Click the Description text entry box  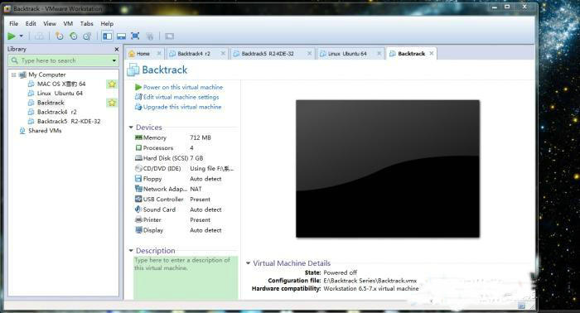pyautogui.click(x=186, y=277)
